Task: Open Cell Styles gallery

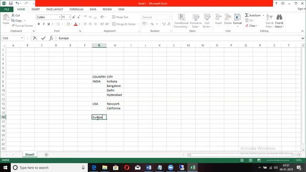Action: 207,21
